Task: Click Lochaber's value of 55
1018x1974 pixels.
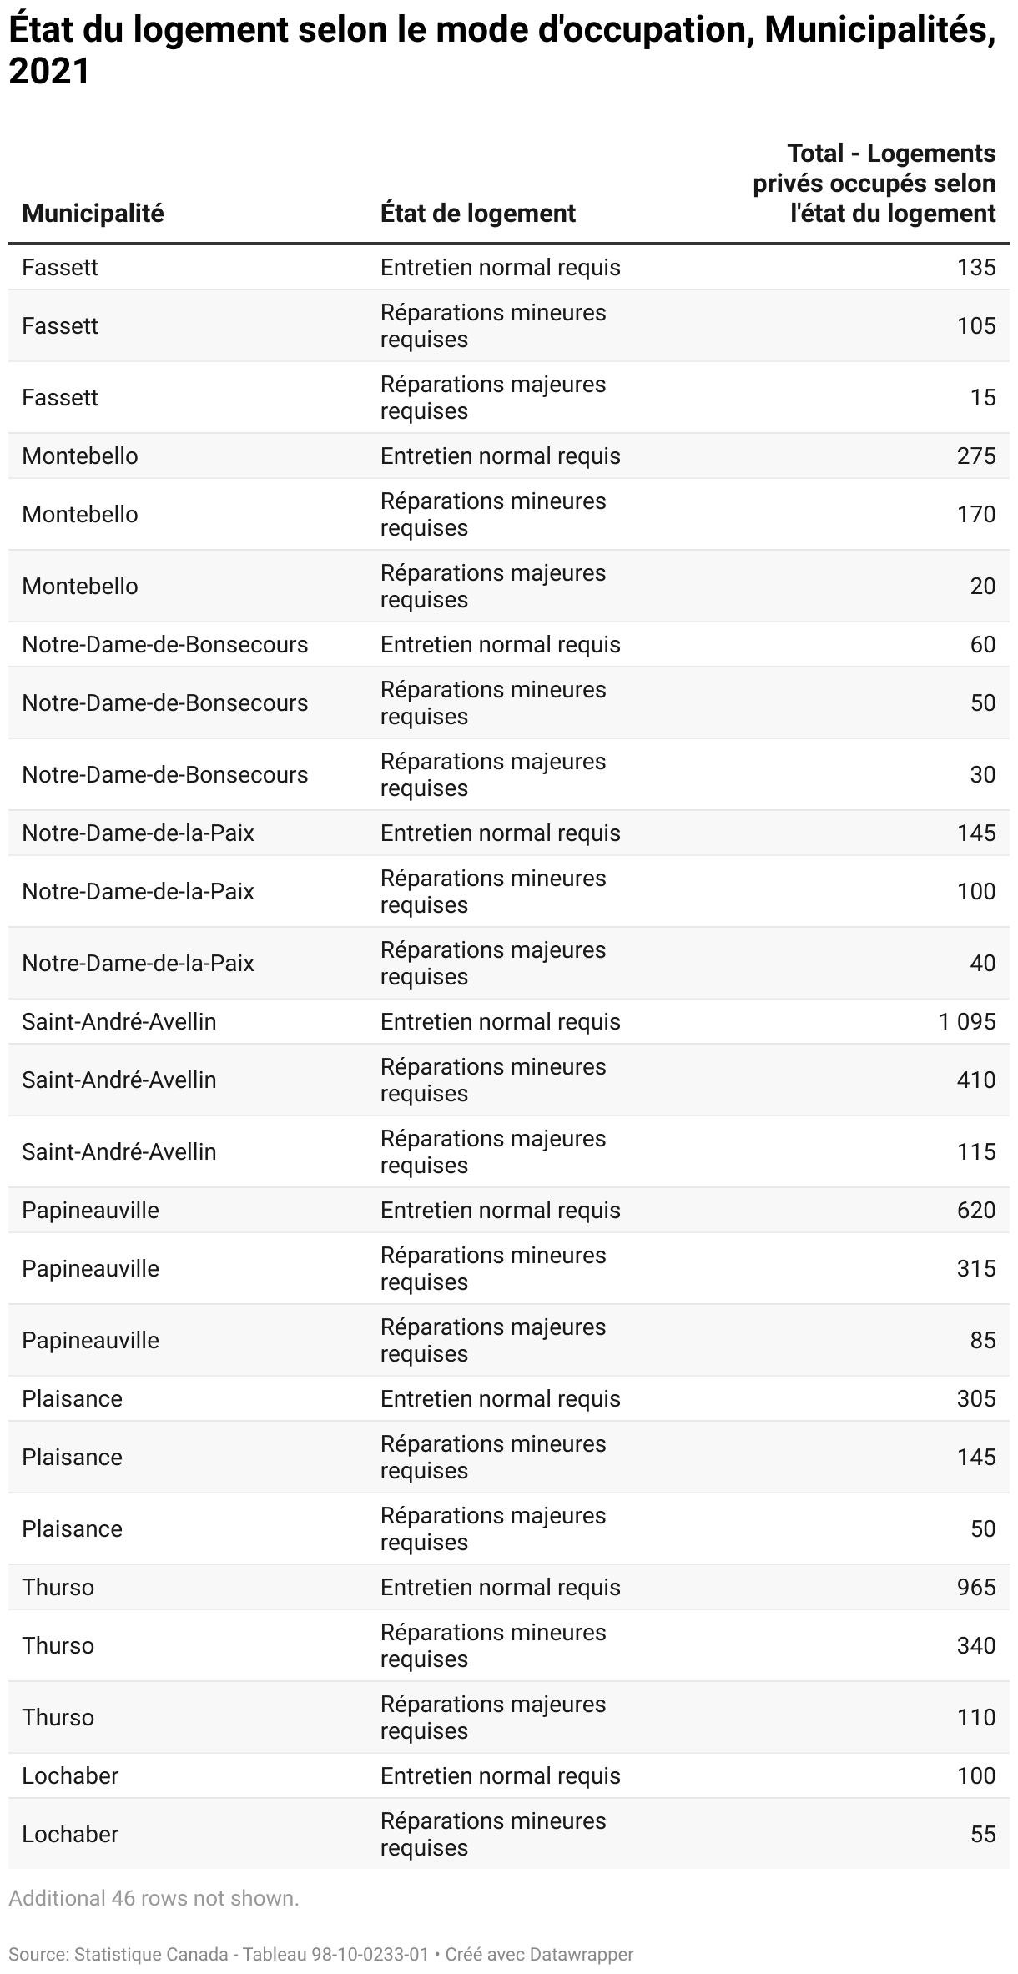Action: tap(983, 1834)
